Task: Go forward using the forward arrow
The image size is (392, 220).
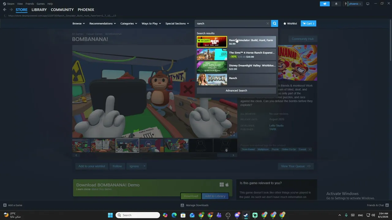Action: point(11,10)
